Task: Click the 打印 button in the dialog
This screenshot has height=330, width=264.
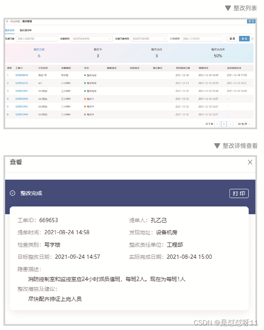Action: click(x=239, y=193)
